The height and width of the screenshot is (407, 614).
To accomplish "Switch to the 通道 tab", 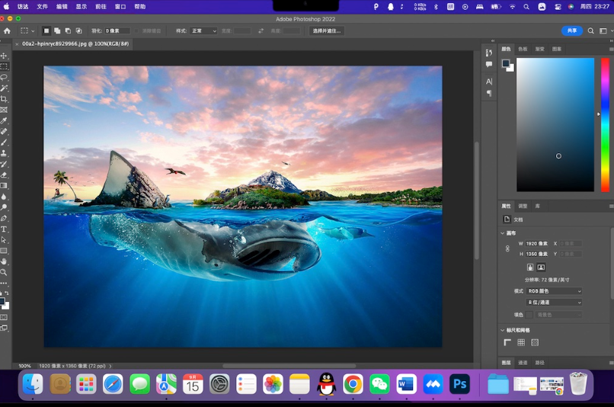I will [523, 363].
